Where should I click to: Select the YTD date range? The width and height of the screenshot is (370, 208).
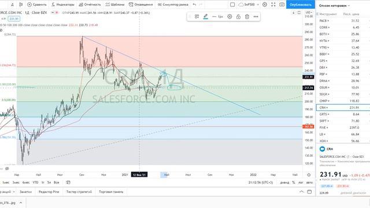click(x=35, y=183)
